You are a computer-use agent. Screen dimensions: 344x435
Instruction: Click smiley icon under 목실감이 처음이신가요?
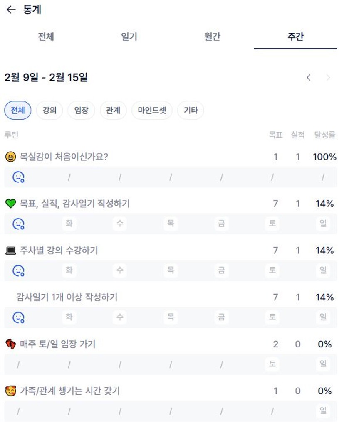(18, 177)
